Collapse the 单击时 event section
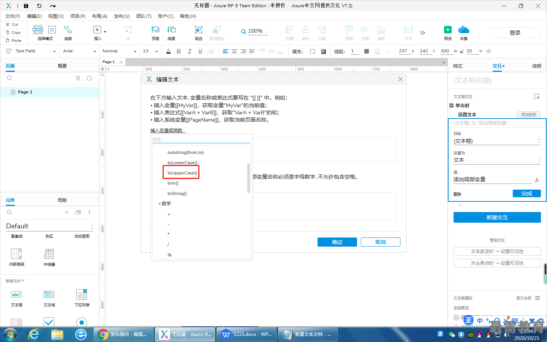Image resolution: width=547 pixels, height=342 pixels. pyautogui.click(x=451, y=106)
